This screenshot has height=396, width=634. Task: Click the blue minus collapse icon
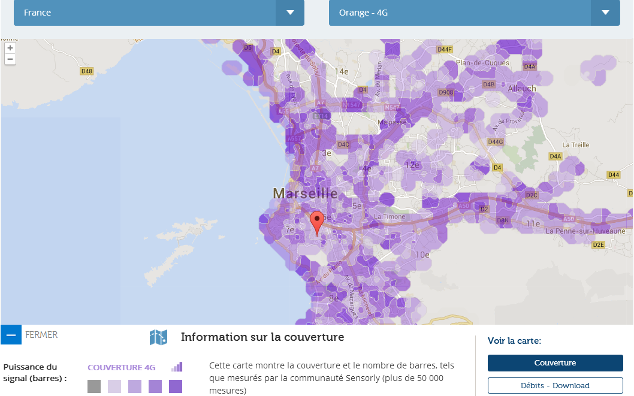[11, 335]
